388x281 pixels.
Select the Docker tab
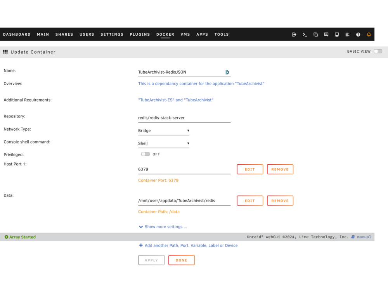(x=165, y=34)
